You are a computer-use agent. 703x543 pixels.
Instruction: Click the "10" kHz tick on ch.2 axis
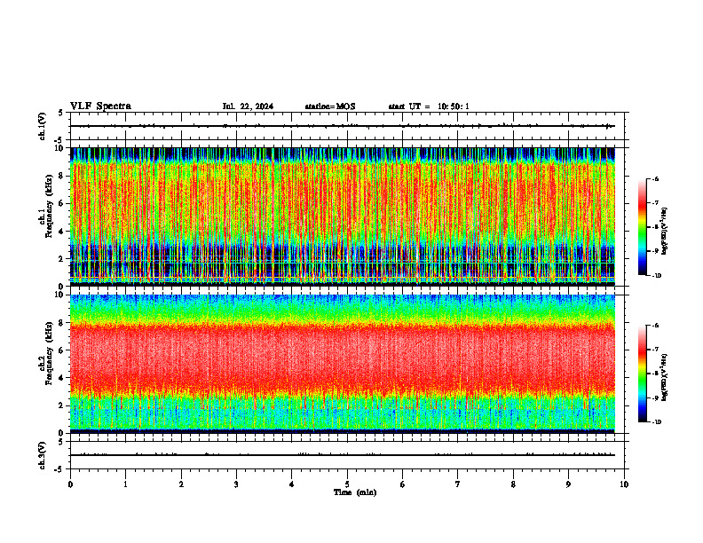[x=60, y=295]
